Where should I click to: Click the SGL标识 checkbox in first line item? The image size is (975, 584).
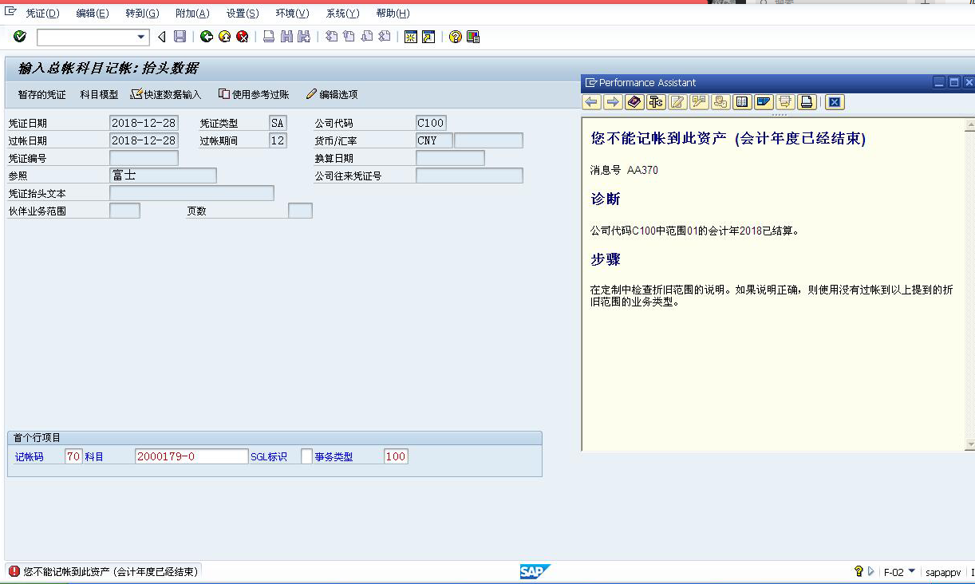(307, 454)
